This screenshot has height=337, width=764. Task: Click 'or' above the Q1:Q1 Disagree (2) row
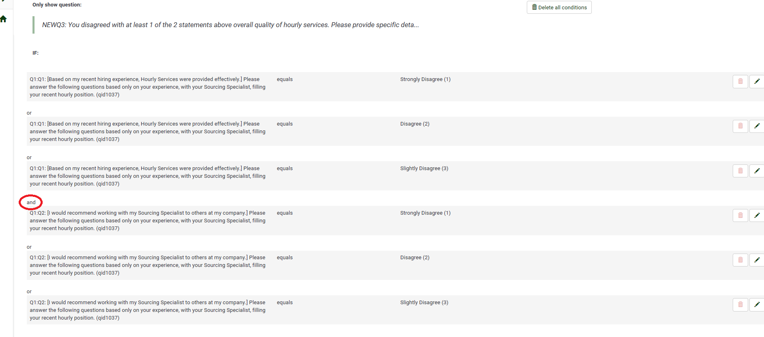[29, 113]
